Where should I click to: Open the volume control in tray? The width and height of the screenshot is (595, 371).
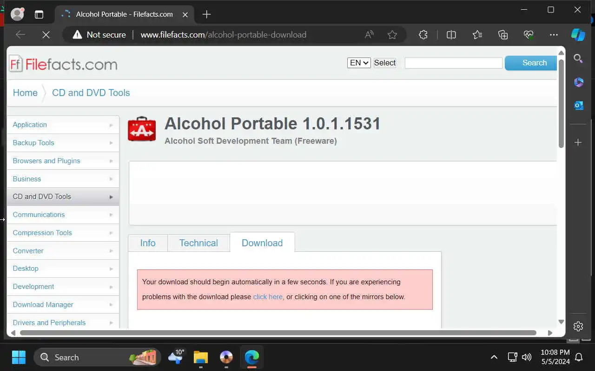[x=527, y=357]
